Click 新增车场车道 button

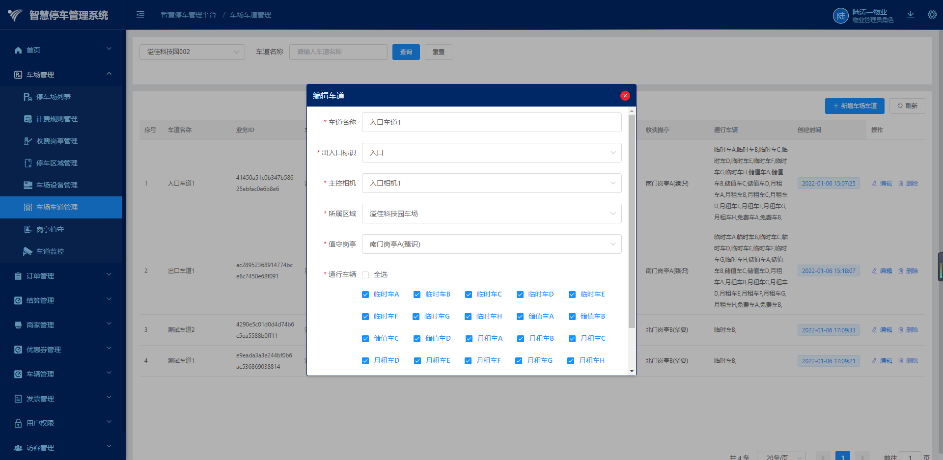click(855, 106)
